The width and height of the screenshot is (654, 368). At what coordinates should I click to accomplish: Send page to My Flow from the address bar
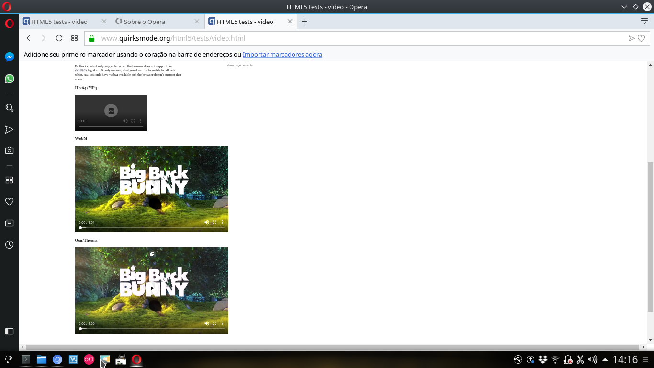point(631,38)
